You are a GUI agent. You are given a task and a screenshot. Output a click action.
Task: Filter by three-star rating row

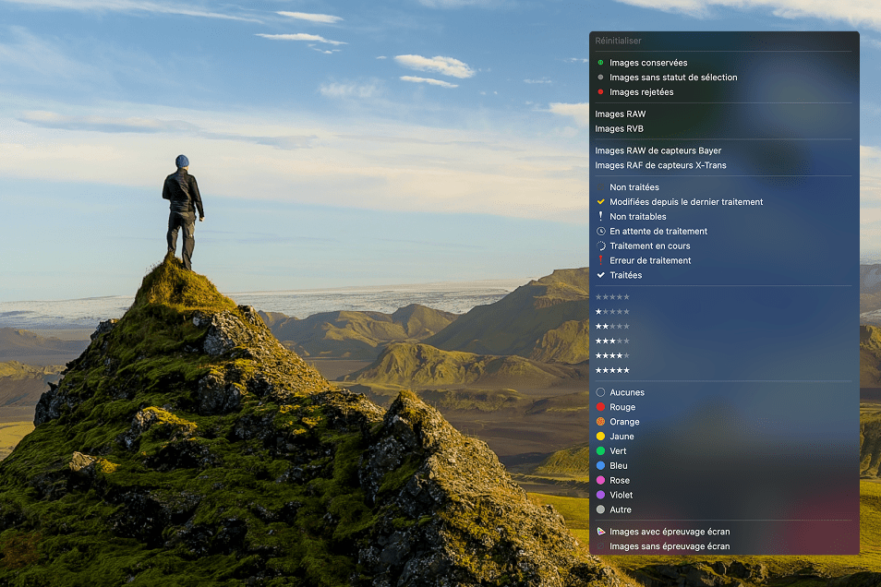(x=612, y=341)
